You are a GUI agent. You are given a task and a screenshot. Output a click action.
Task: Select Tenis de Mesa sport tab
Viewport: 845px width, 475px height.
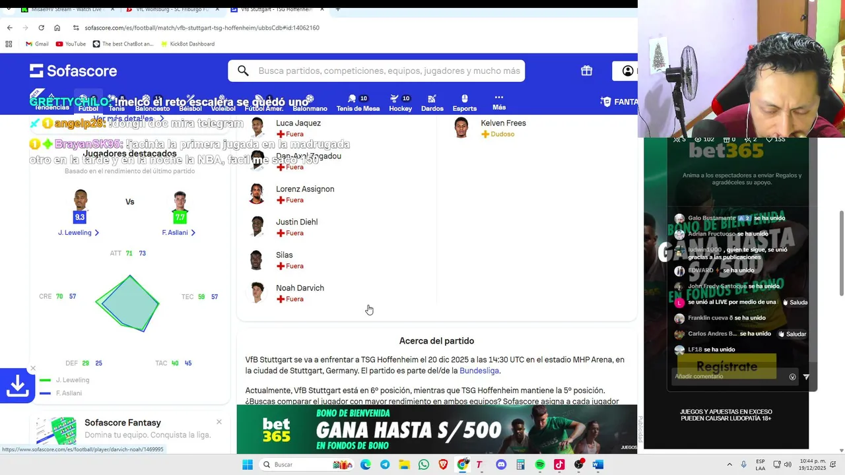[x=358, y=103]
